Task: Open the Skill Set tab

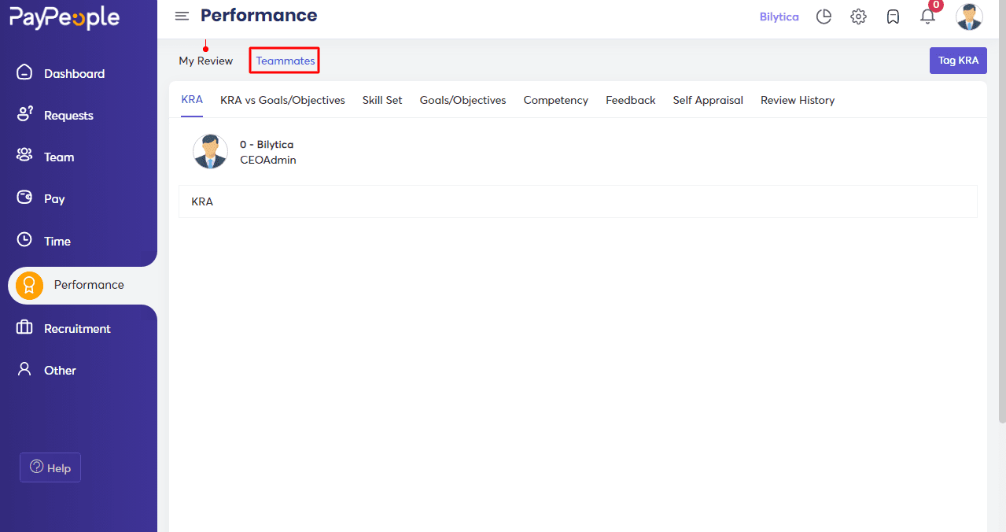Action: [x=382, y=100]
